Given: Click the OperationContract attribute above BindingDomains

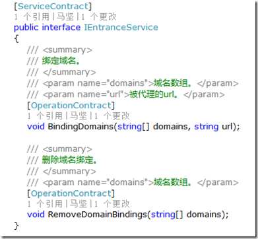Looking at the screenshot, I should point(71,106).
